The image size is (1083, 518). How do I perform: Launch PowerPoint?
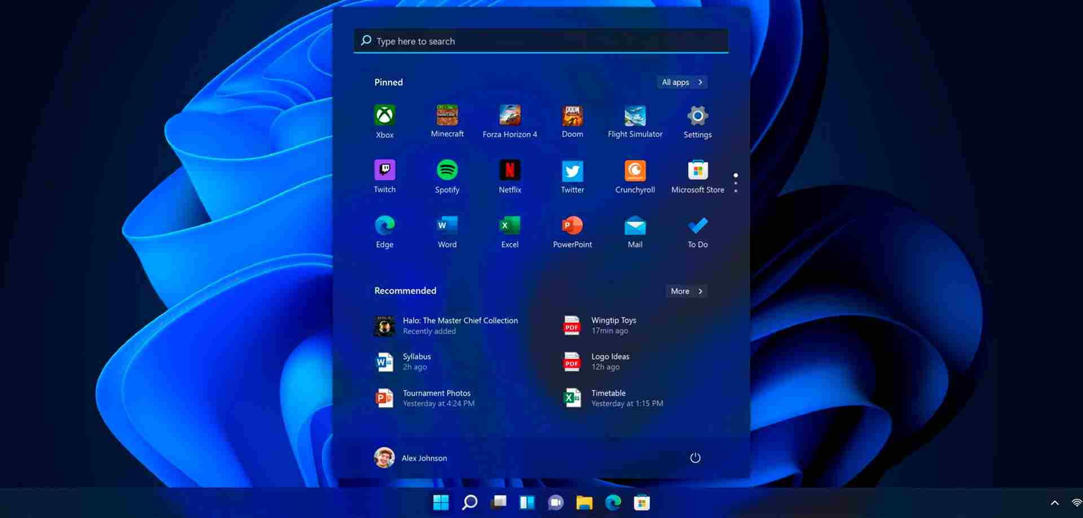pos(573,232)
